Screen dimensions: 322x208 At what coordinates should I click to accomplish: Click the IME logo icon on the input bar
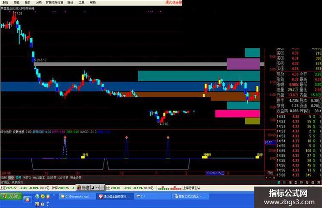tap(79, 188)
